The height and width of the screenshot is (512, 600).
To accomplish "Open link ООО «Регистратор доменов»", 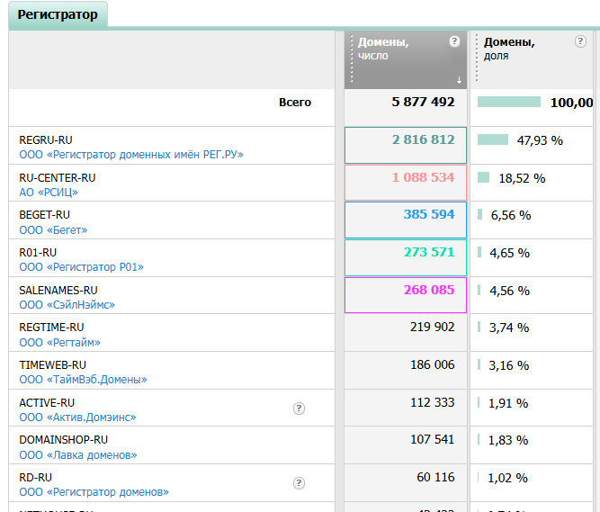I will [94, 491].
